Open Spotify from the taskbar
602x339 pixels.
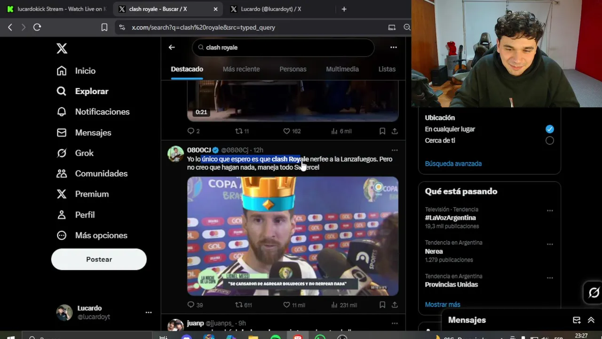pos(276,338)
